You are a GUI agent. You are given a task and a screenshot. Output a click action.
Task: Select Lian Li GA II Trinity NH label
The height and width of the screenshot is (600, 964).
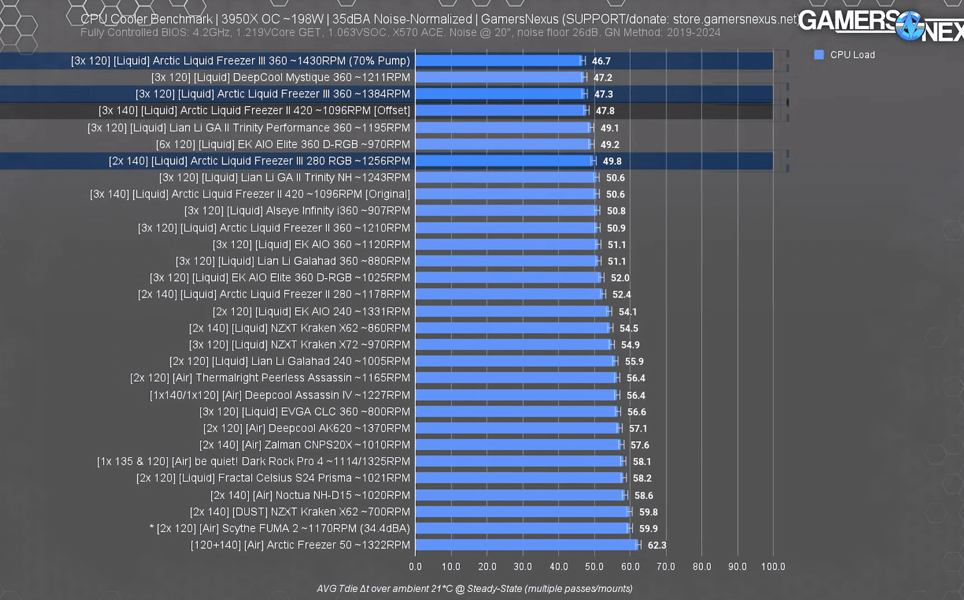[x=285, y=178]
